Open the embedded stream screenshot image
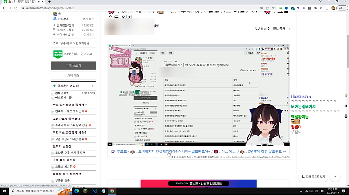The width and height of the screenshot is (349, 195). pos(198,95)
